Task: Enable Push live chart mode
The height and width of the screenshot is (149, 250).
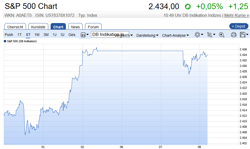Action: coord(9,35)
